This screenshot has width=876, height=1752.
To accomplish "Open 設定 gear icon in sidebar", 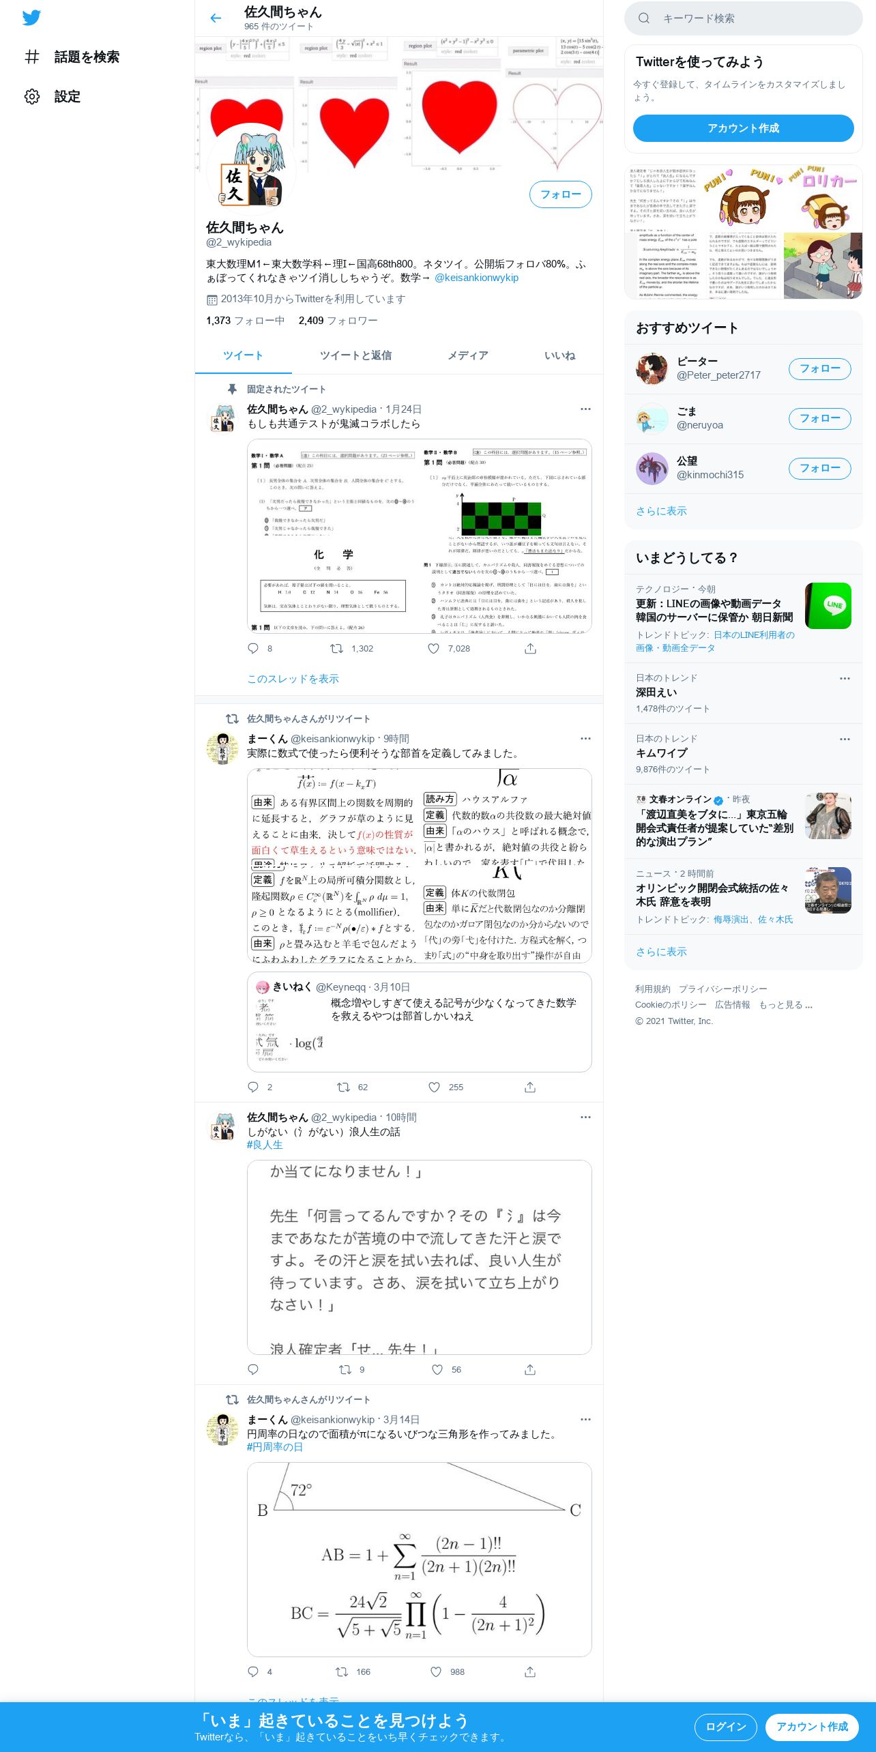I will coord(32,96).
